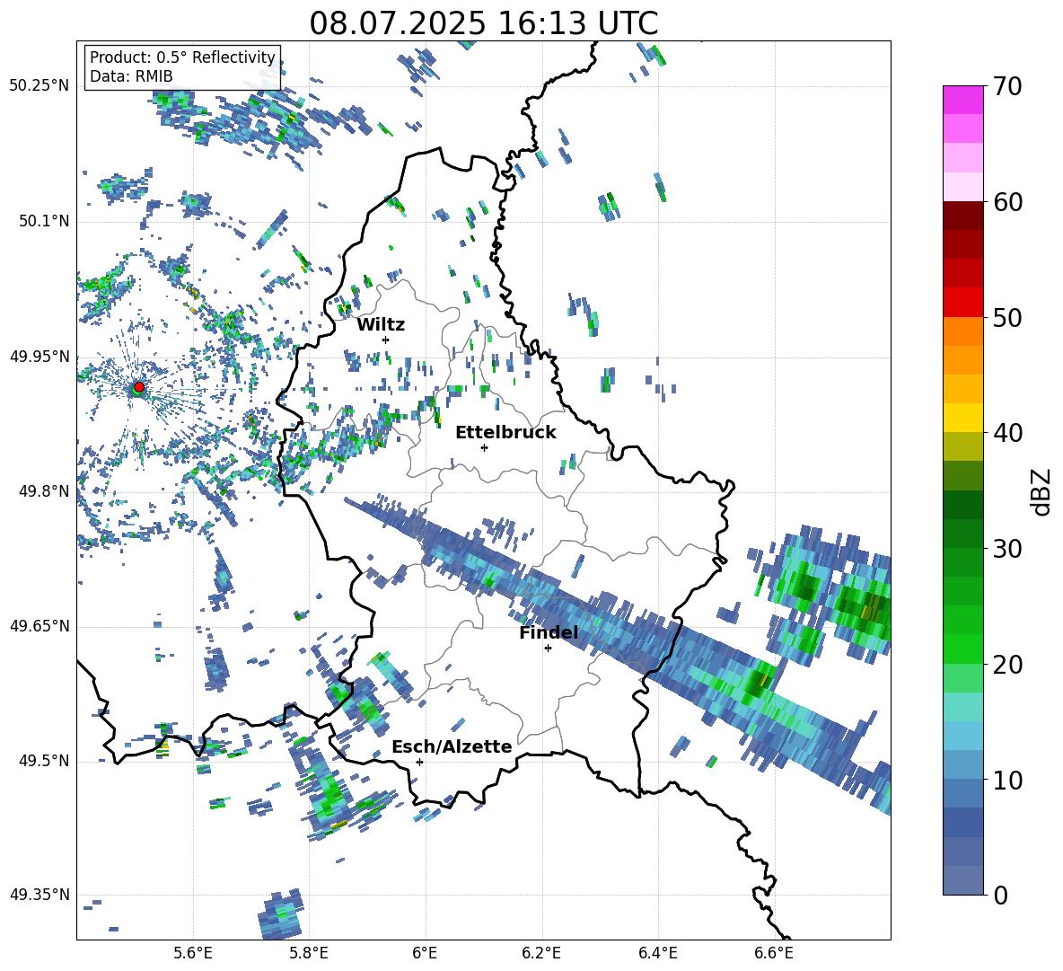Viewport: 1063px width, 971px height.
Task: Click the 49.35°N latitude label
Action: pos(40,895)
